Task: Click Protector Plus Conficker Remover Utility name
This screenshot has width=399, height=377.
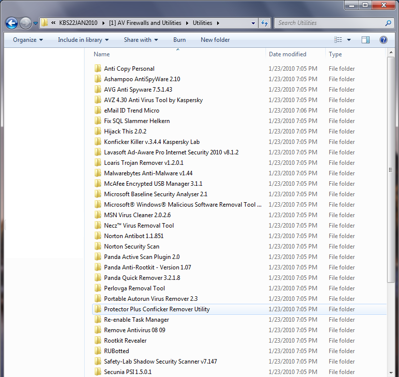Action: point(157,309)
